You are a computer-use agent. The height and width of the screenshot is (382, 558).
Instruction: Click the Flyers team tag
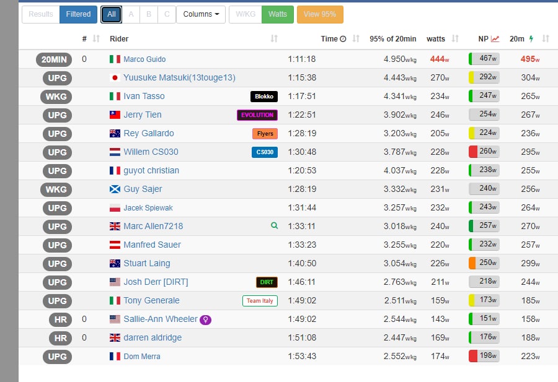pos(265,134)
